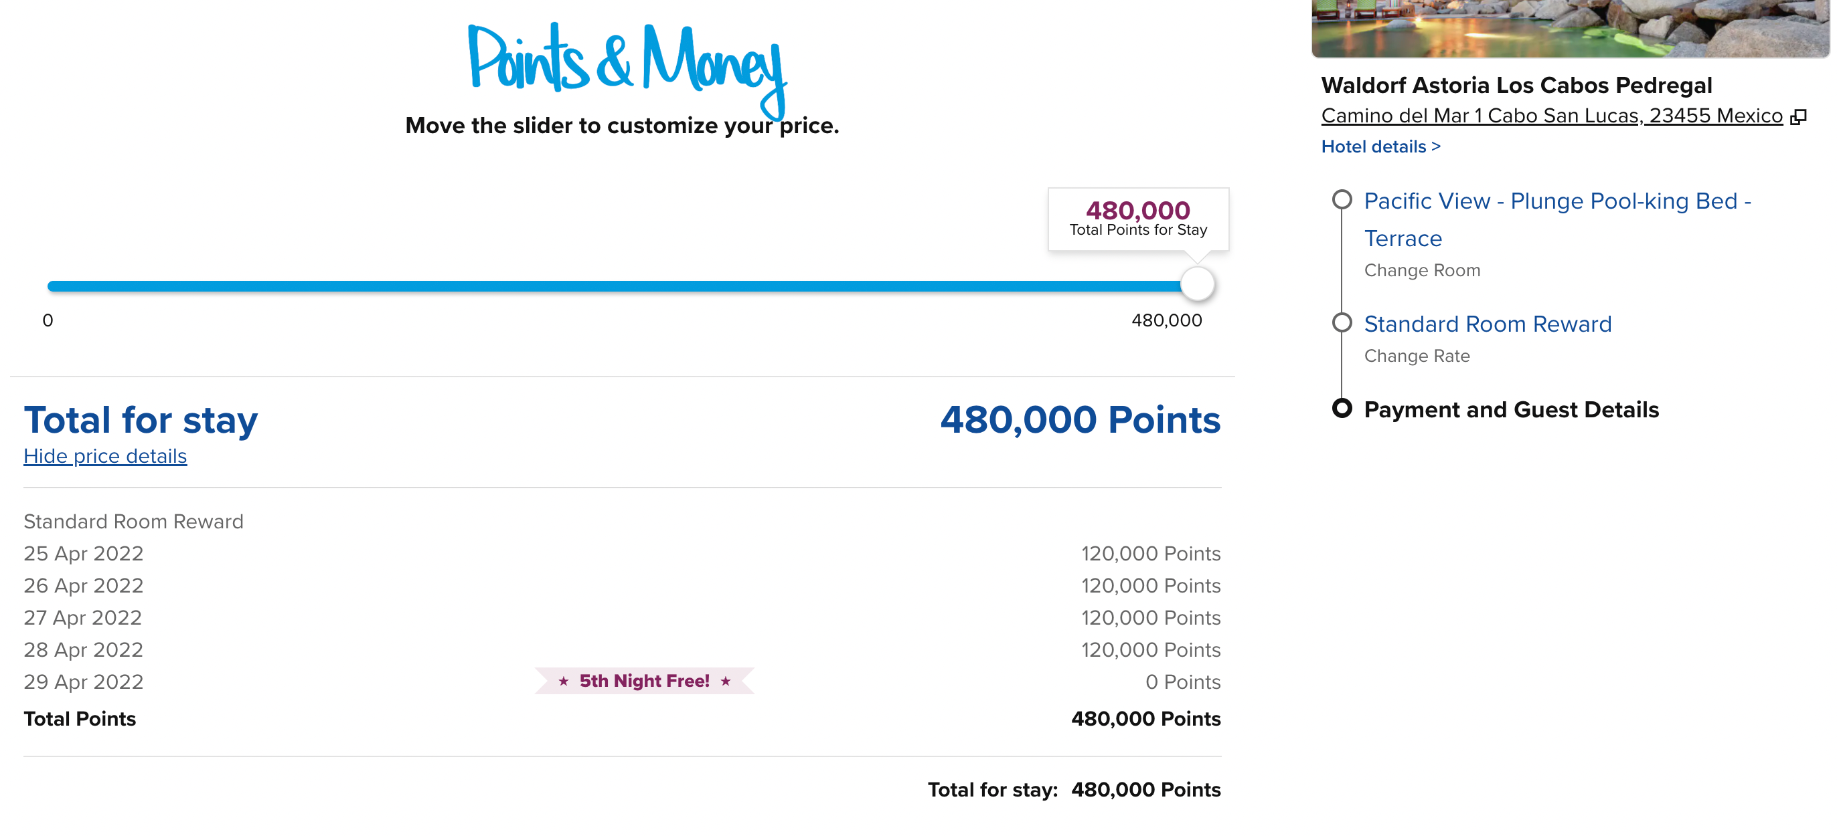This screenshot has width=1837, height=836.
Task: Click the slider handle knob
Action: point(1197,284)
